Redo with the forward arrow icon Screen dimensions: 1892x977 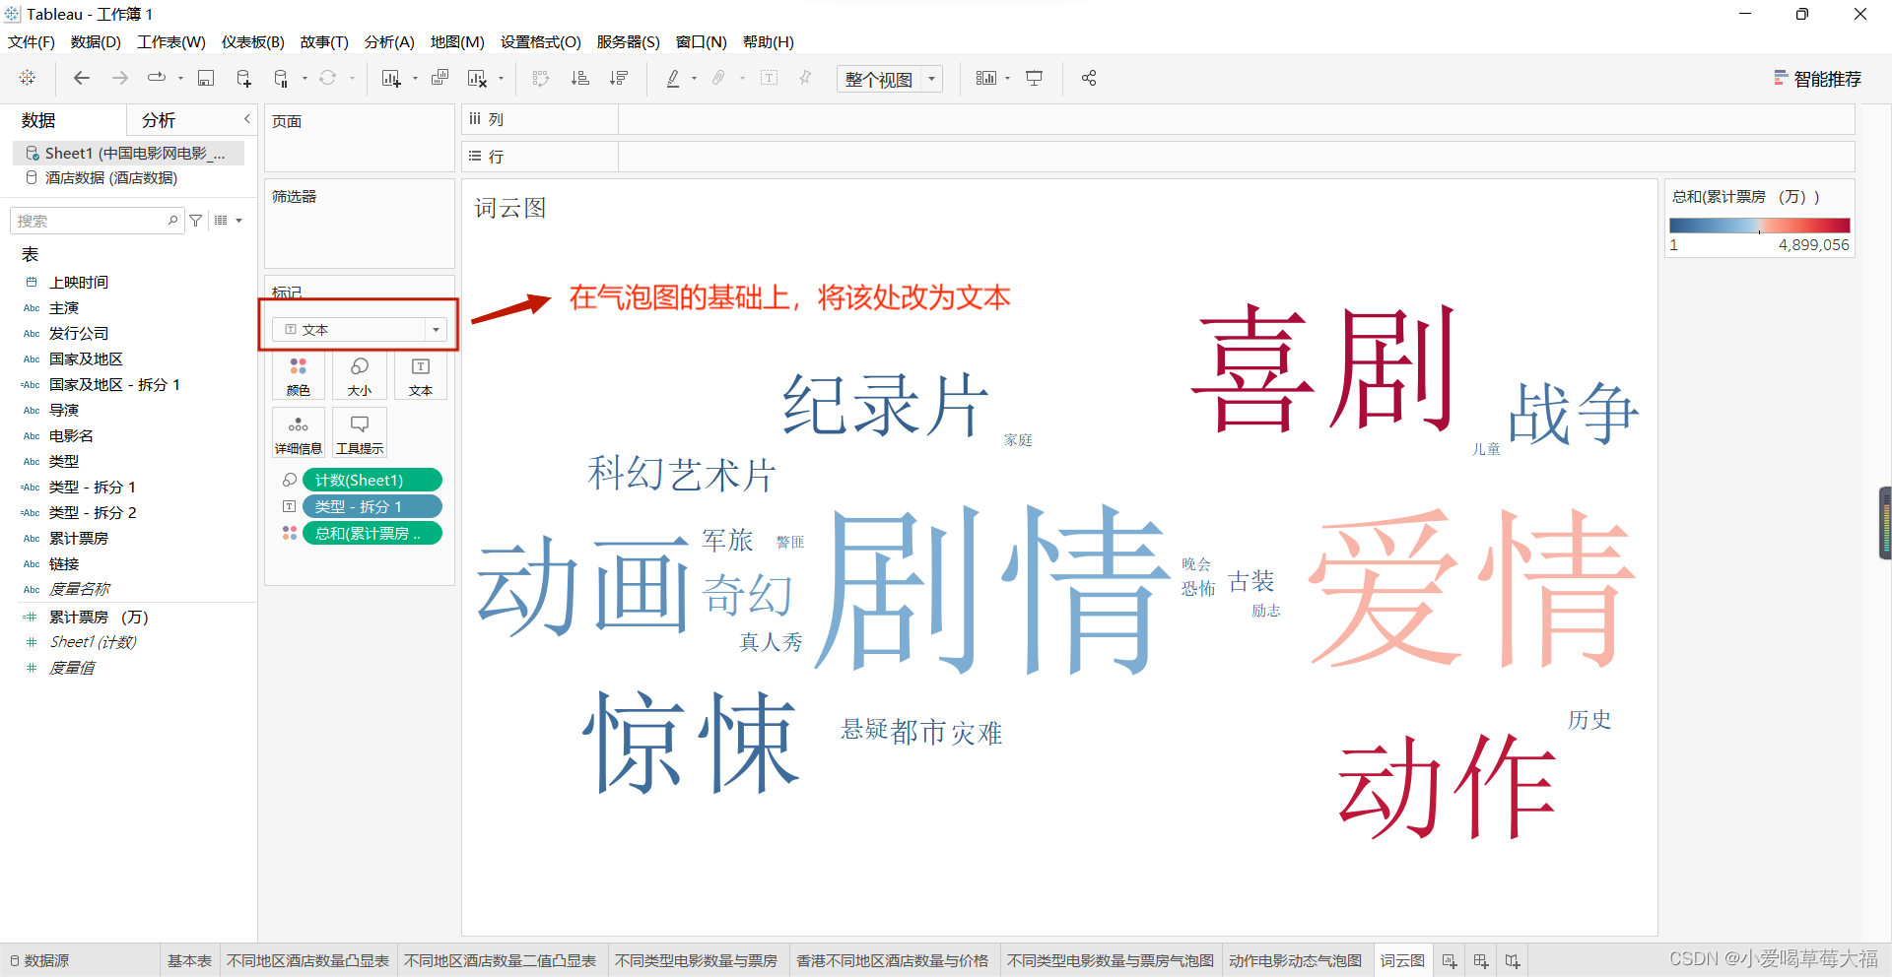[x=119, y=78]
